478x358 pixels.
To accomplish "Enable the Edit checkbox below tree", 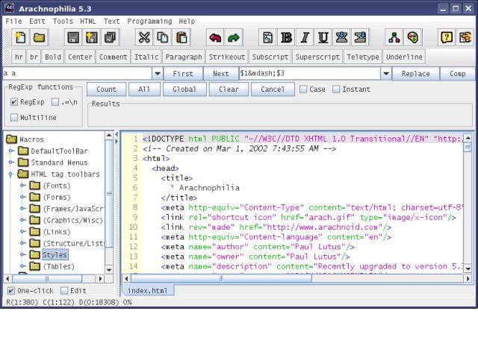I will click(64, 291).
